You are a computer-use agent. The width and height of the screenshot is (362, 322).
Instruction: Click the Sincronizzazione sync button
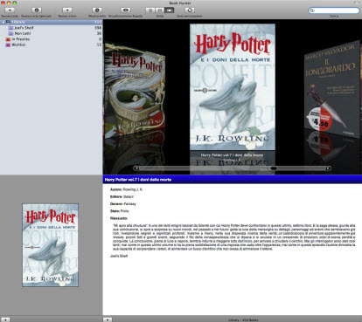pos(190,10)
